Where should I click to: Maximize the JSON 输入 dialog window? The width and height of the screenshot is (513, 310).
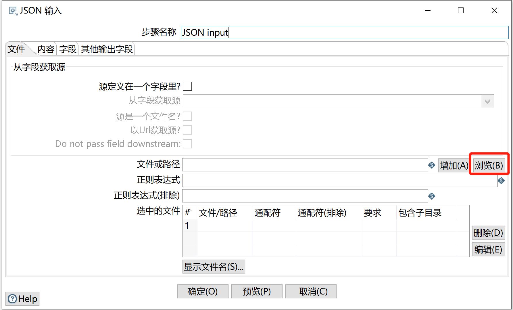tap(461, 11)
